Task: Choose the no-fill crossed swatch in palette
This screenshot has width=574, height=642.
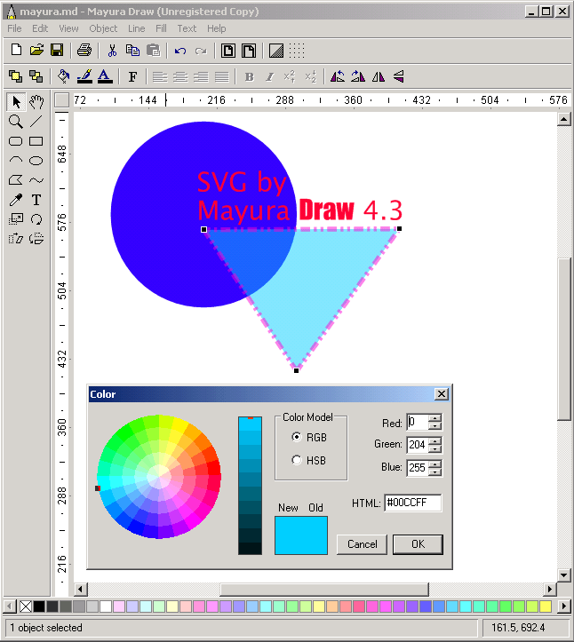Action: coord(26,606)
